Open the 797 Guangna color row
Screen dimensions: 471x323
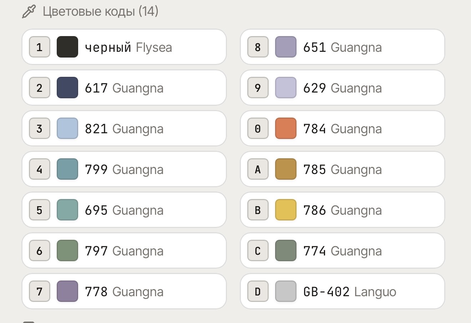click(x=124, y=250)
